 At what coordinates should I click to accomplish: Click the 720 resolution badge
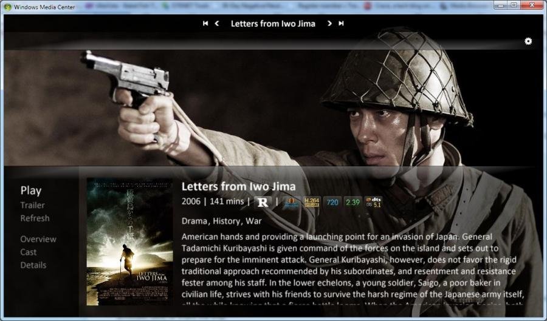point(332,202)
